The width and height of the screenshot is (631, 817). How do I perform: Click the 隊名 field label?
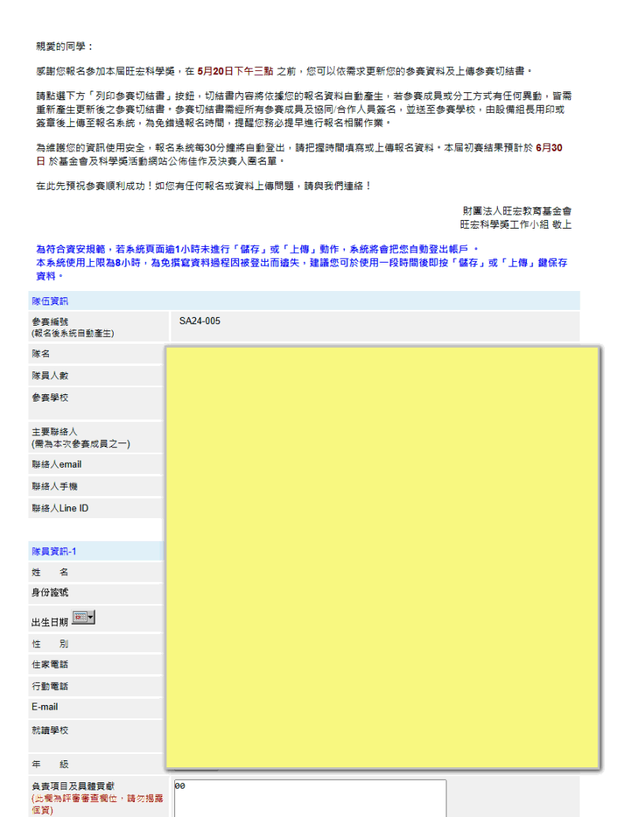(x=41, y=354)
